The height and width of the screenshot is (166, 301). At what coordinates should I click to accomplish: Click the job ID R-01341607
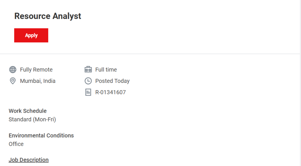(x=111, y=93)
